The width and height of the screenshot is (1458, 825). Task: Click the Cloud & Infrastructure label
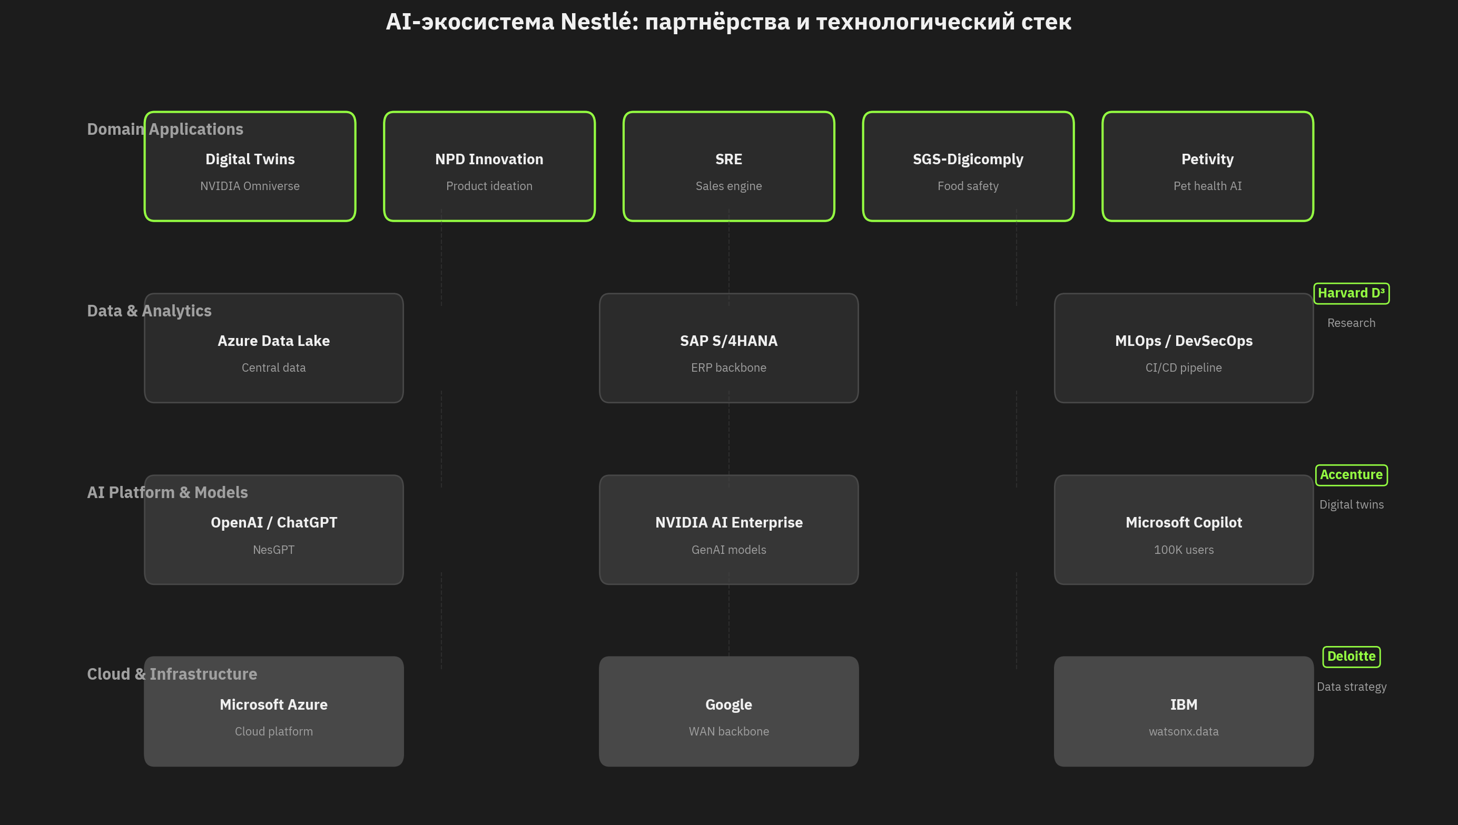coord(172,674)
